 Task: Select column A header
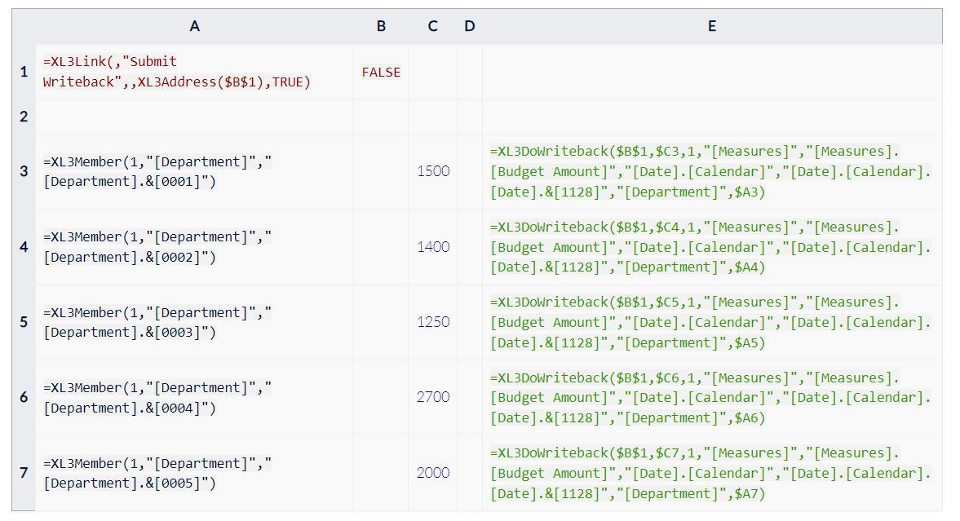[x=194, y=26]
